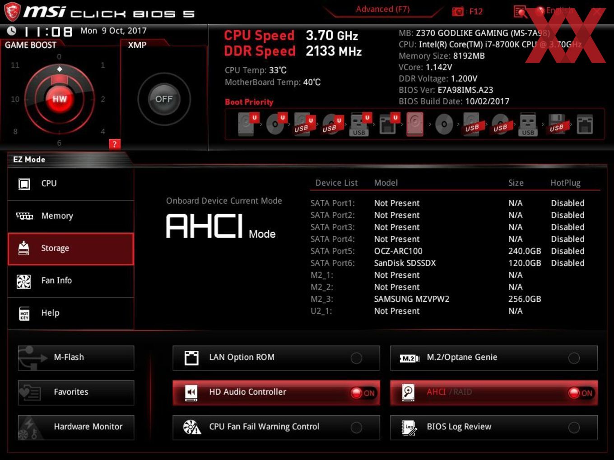Click SATA Port6 HotPlug Disabled value
The image size is (614, 460).
coord(567,263)
